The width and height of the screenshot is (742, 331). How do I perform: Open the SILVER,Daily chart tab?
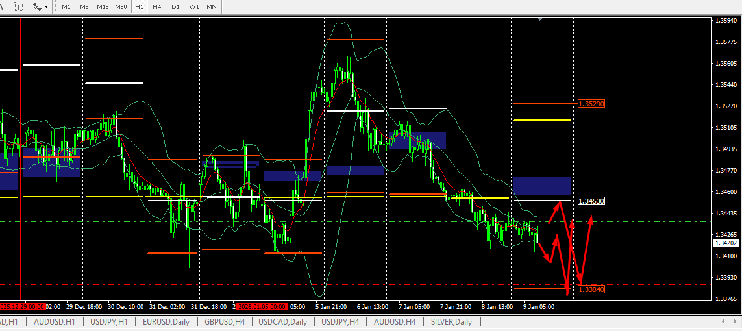point(451,322)
